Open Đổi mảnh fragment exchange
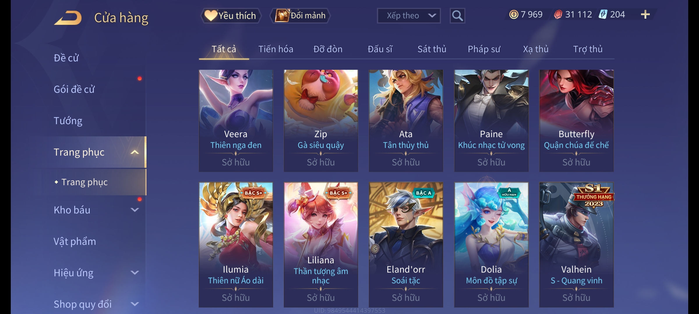The height and width of the screenshot is (314, 699). [300, 16]
